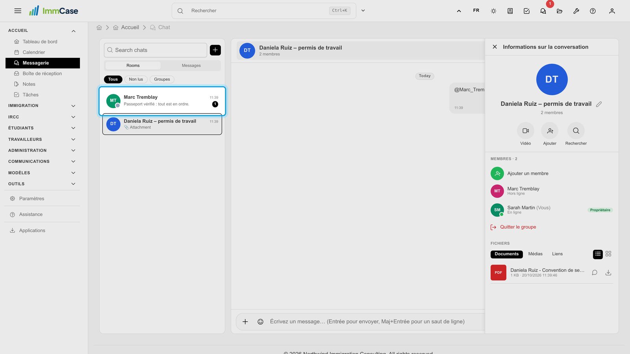Click the Ajouter member icon button
Screen dimensions: 630x354
(550, 131)
